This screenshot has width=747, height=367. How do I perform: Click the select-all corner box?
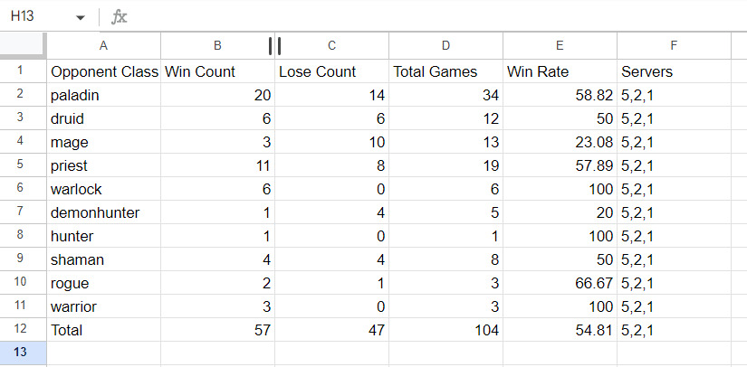click(x=23, y=45)
